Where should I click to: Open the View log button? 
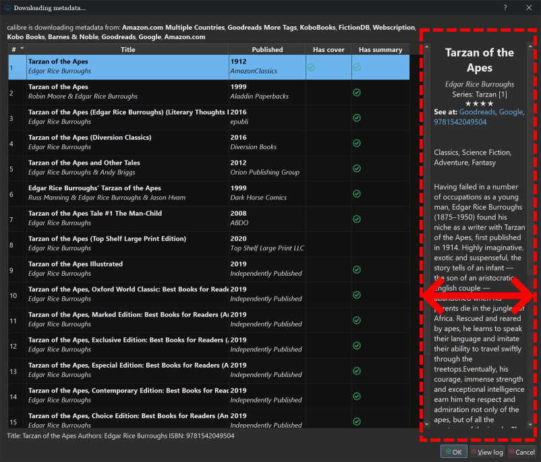(487, 452)
